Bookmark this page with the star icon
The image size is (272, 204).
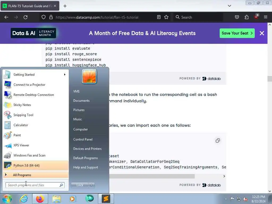166,17
